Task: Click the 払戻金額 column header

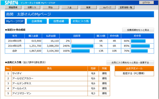Action: [x=51, y=36]
